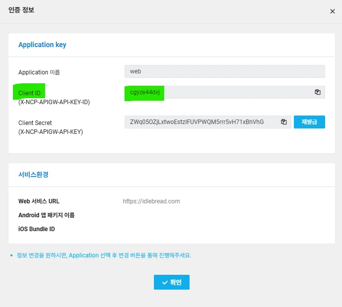342x307 pixels.
Task: Click the Application key heading
Action: (x=42, y=45)
